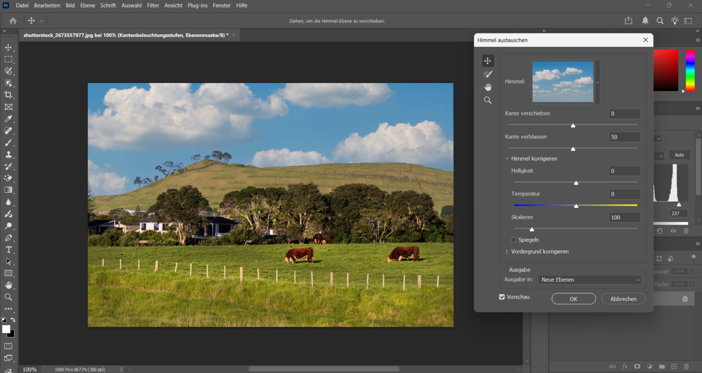Open the Bild menu
The width and height of the screenshot is (702, 373).
coord(70,5)
